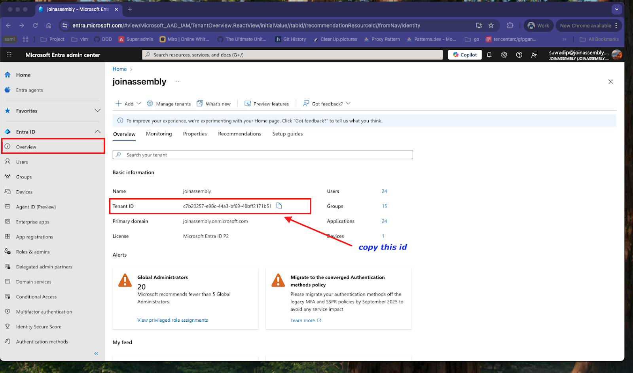
Task: Open the Add dropdown
Action: click(x=128, y=104)
